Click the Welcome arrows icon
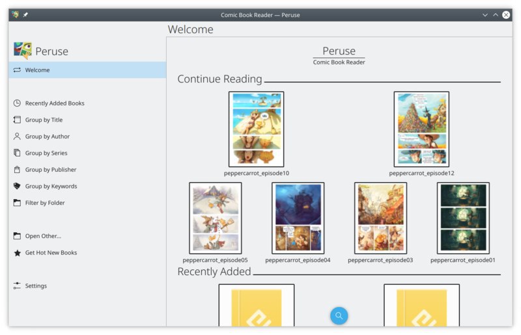Viewport: 521px width, 335px height. click(x=17, y=70)
